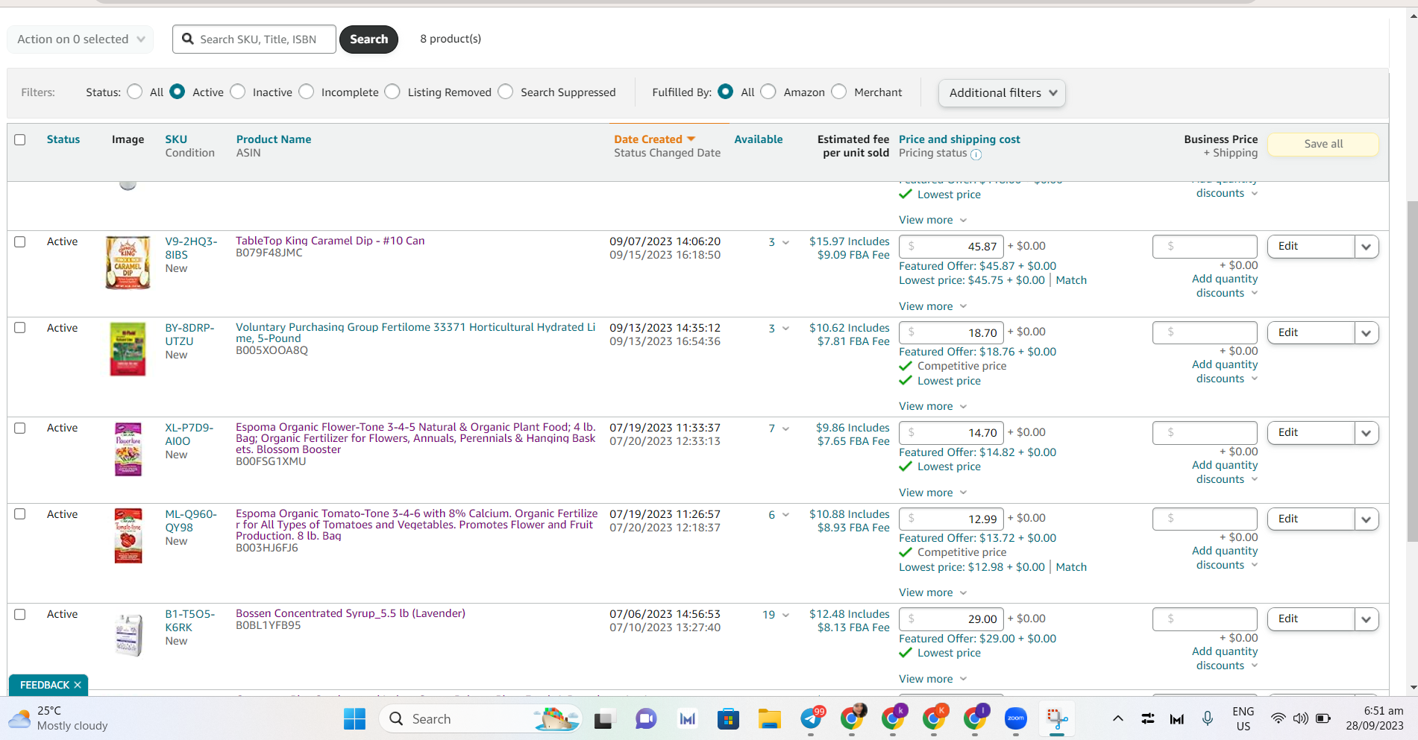Click the Save all button
Image resolution: width=1418 pixels, height=740 pixels.
(1323, 144)
